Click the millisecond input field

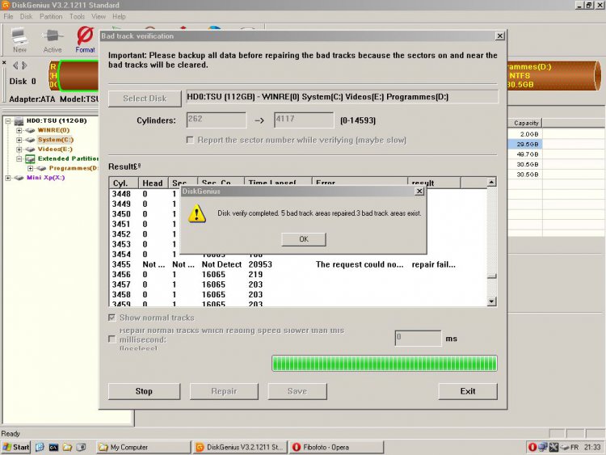pos(418,339)
